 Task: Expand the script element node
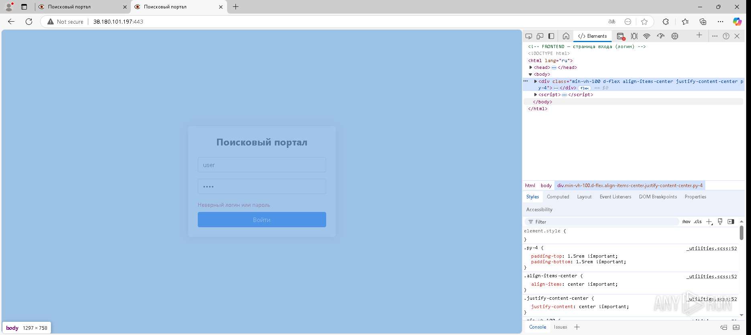(536, 95)
